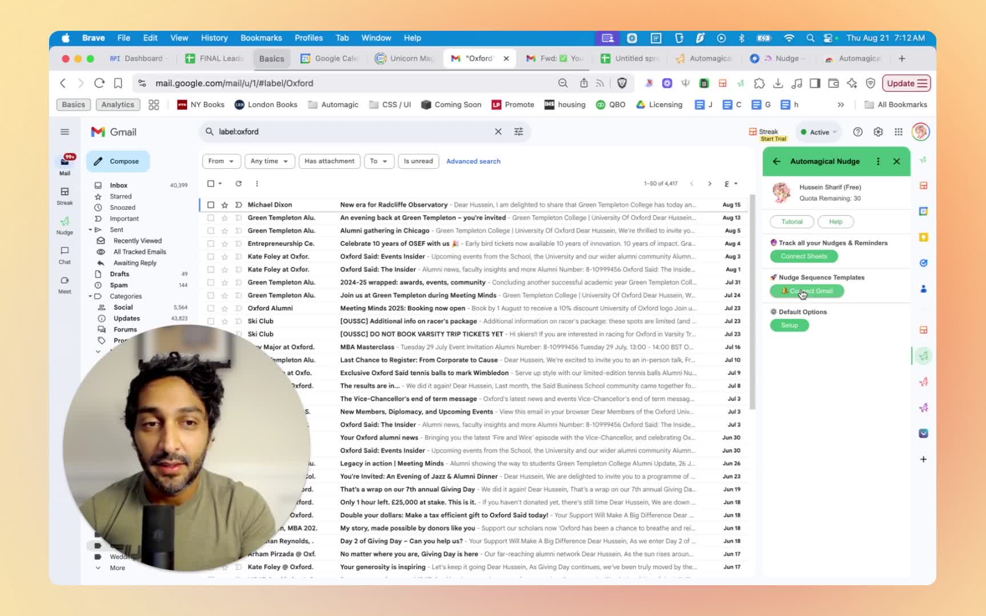Star the Entrepreneurship Centre email

225,244
